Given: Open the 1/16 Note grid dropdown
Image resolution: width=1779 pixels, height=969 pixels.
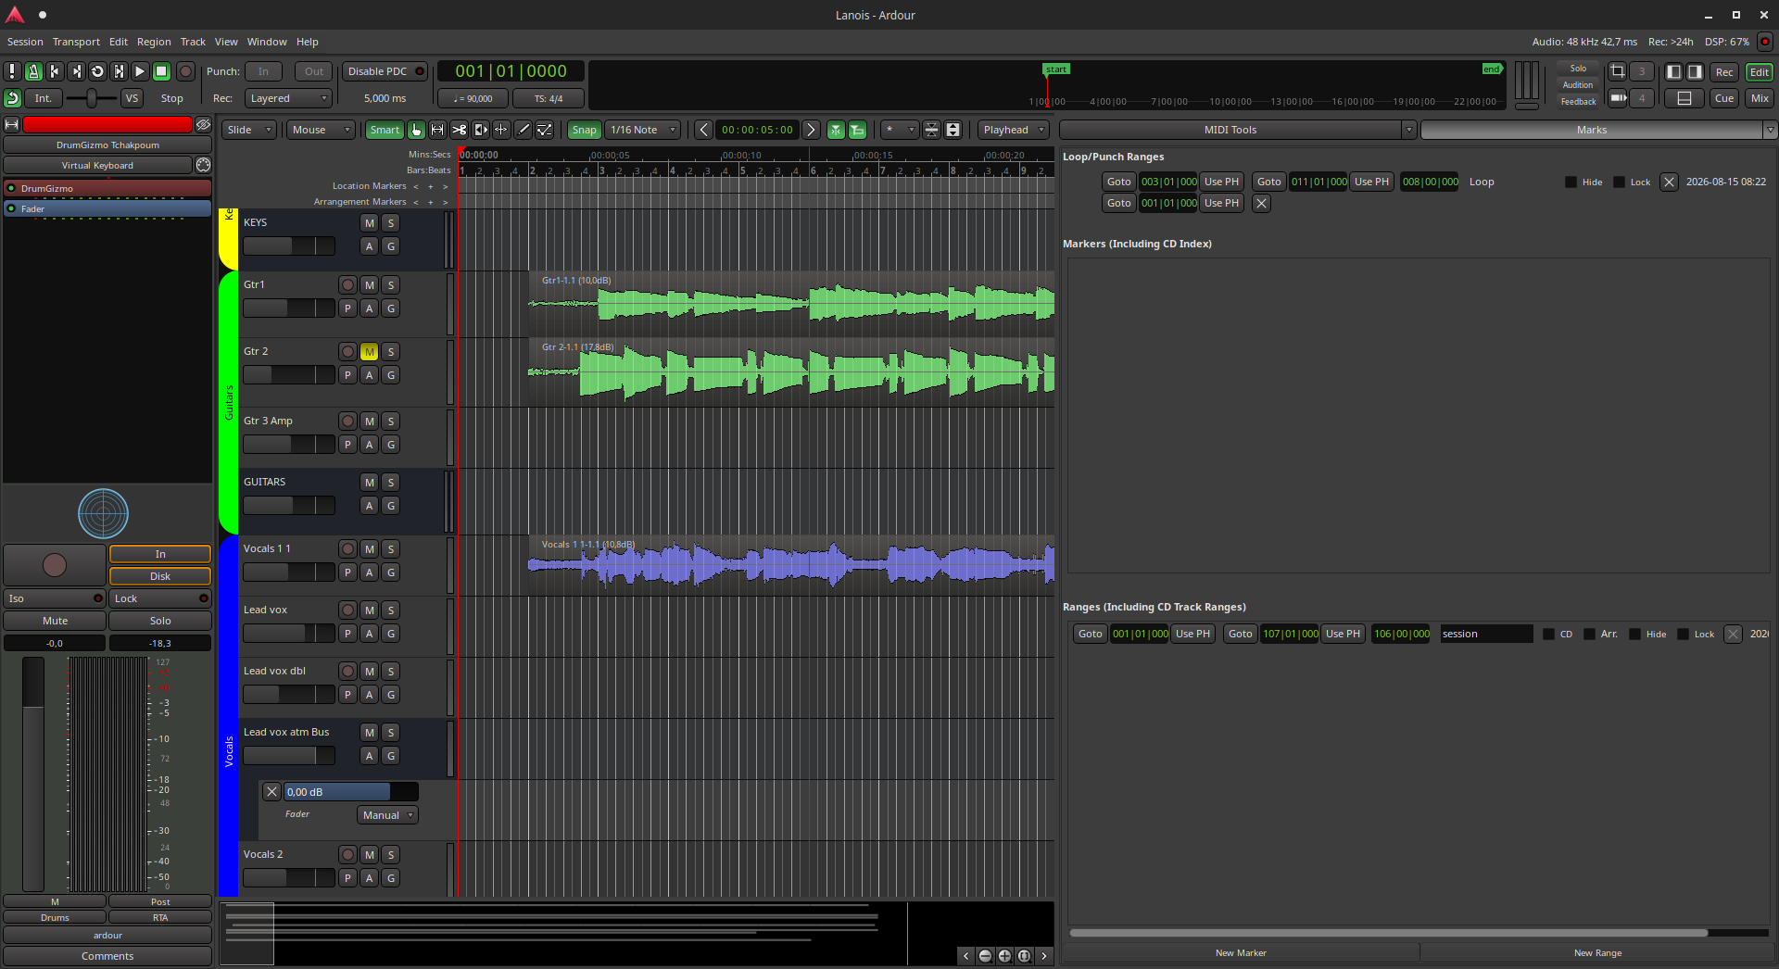Looking at the screenshot, I should pyautogui.click(x=643, y=130).
